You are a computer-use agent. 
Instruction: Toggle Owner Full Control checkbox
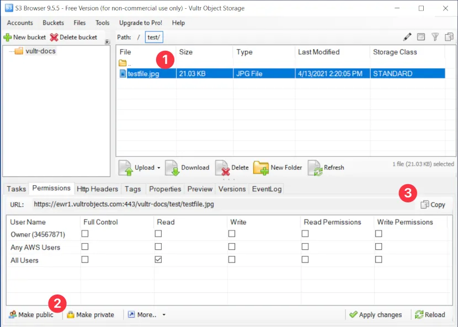[x=85, y=234]
